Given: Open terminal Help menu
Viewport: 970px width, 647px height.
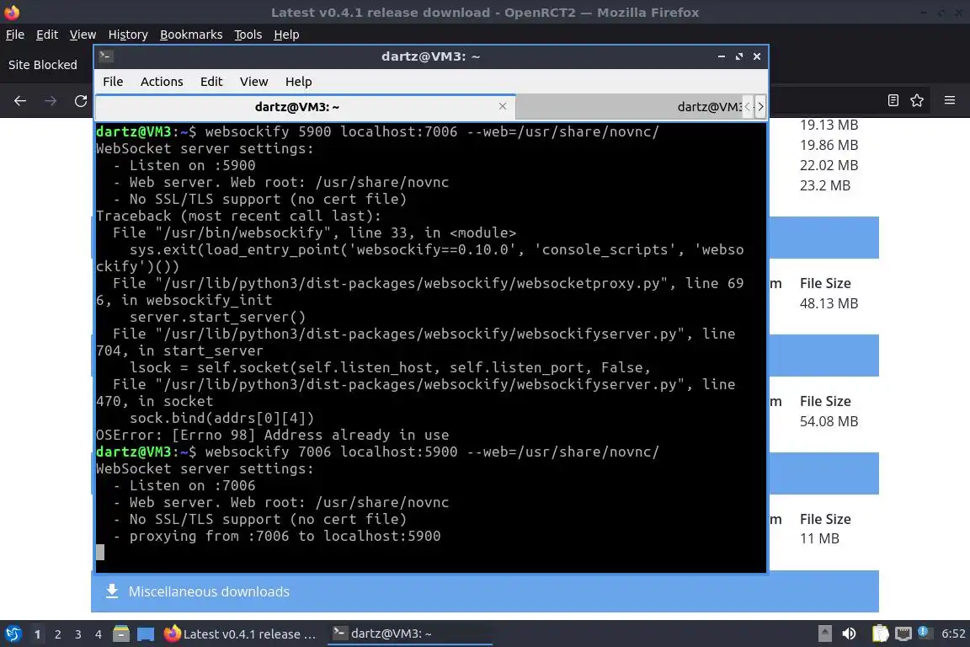Looking at the screenshot, I should [x=298, y=82].
